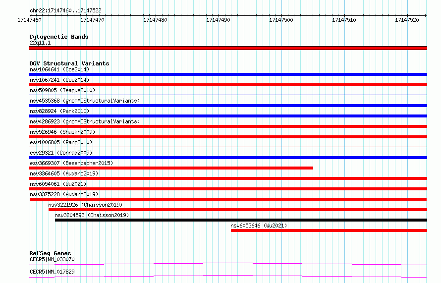Click ruler position 17147470
Image resolution: width=441 pixels, height=283 pixels.
tap(92, 20)
